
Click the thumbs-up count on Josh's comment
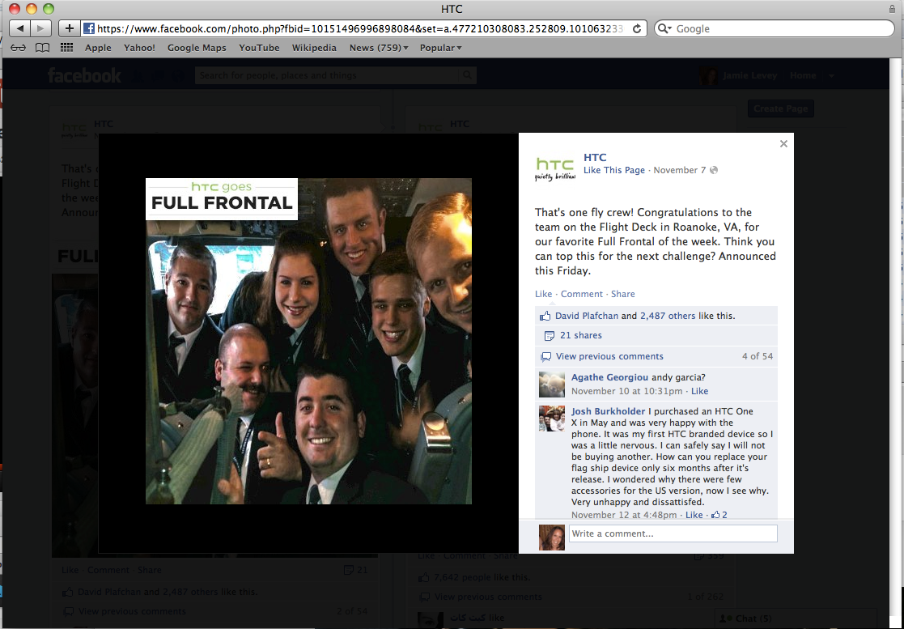point(719,515)
